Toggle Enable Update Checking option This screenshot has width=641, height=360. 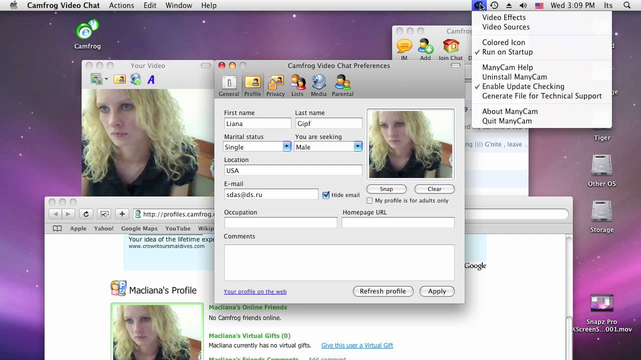(523, 86)
